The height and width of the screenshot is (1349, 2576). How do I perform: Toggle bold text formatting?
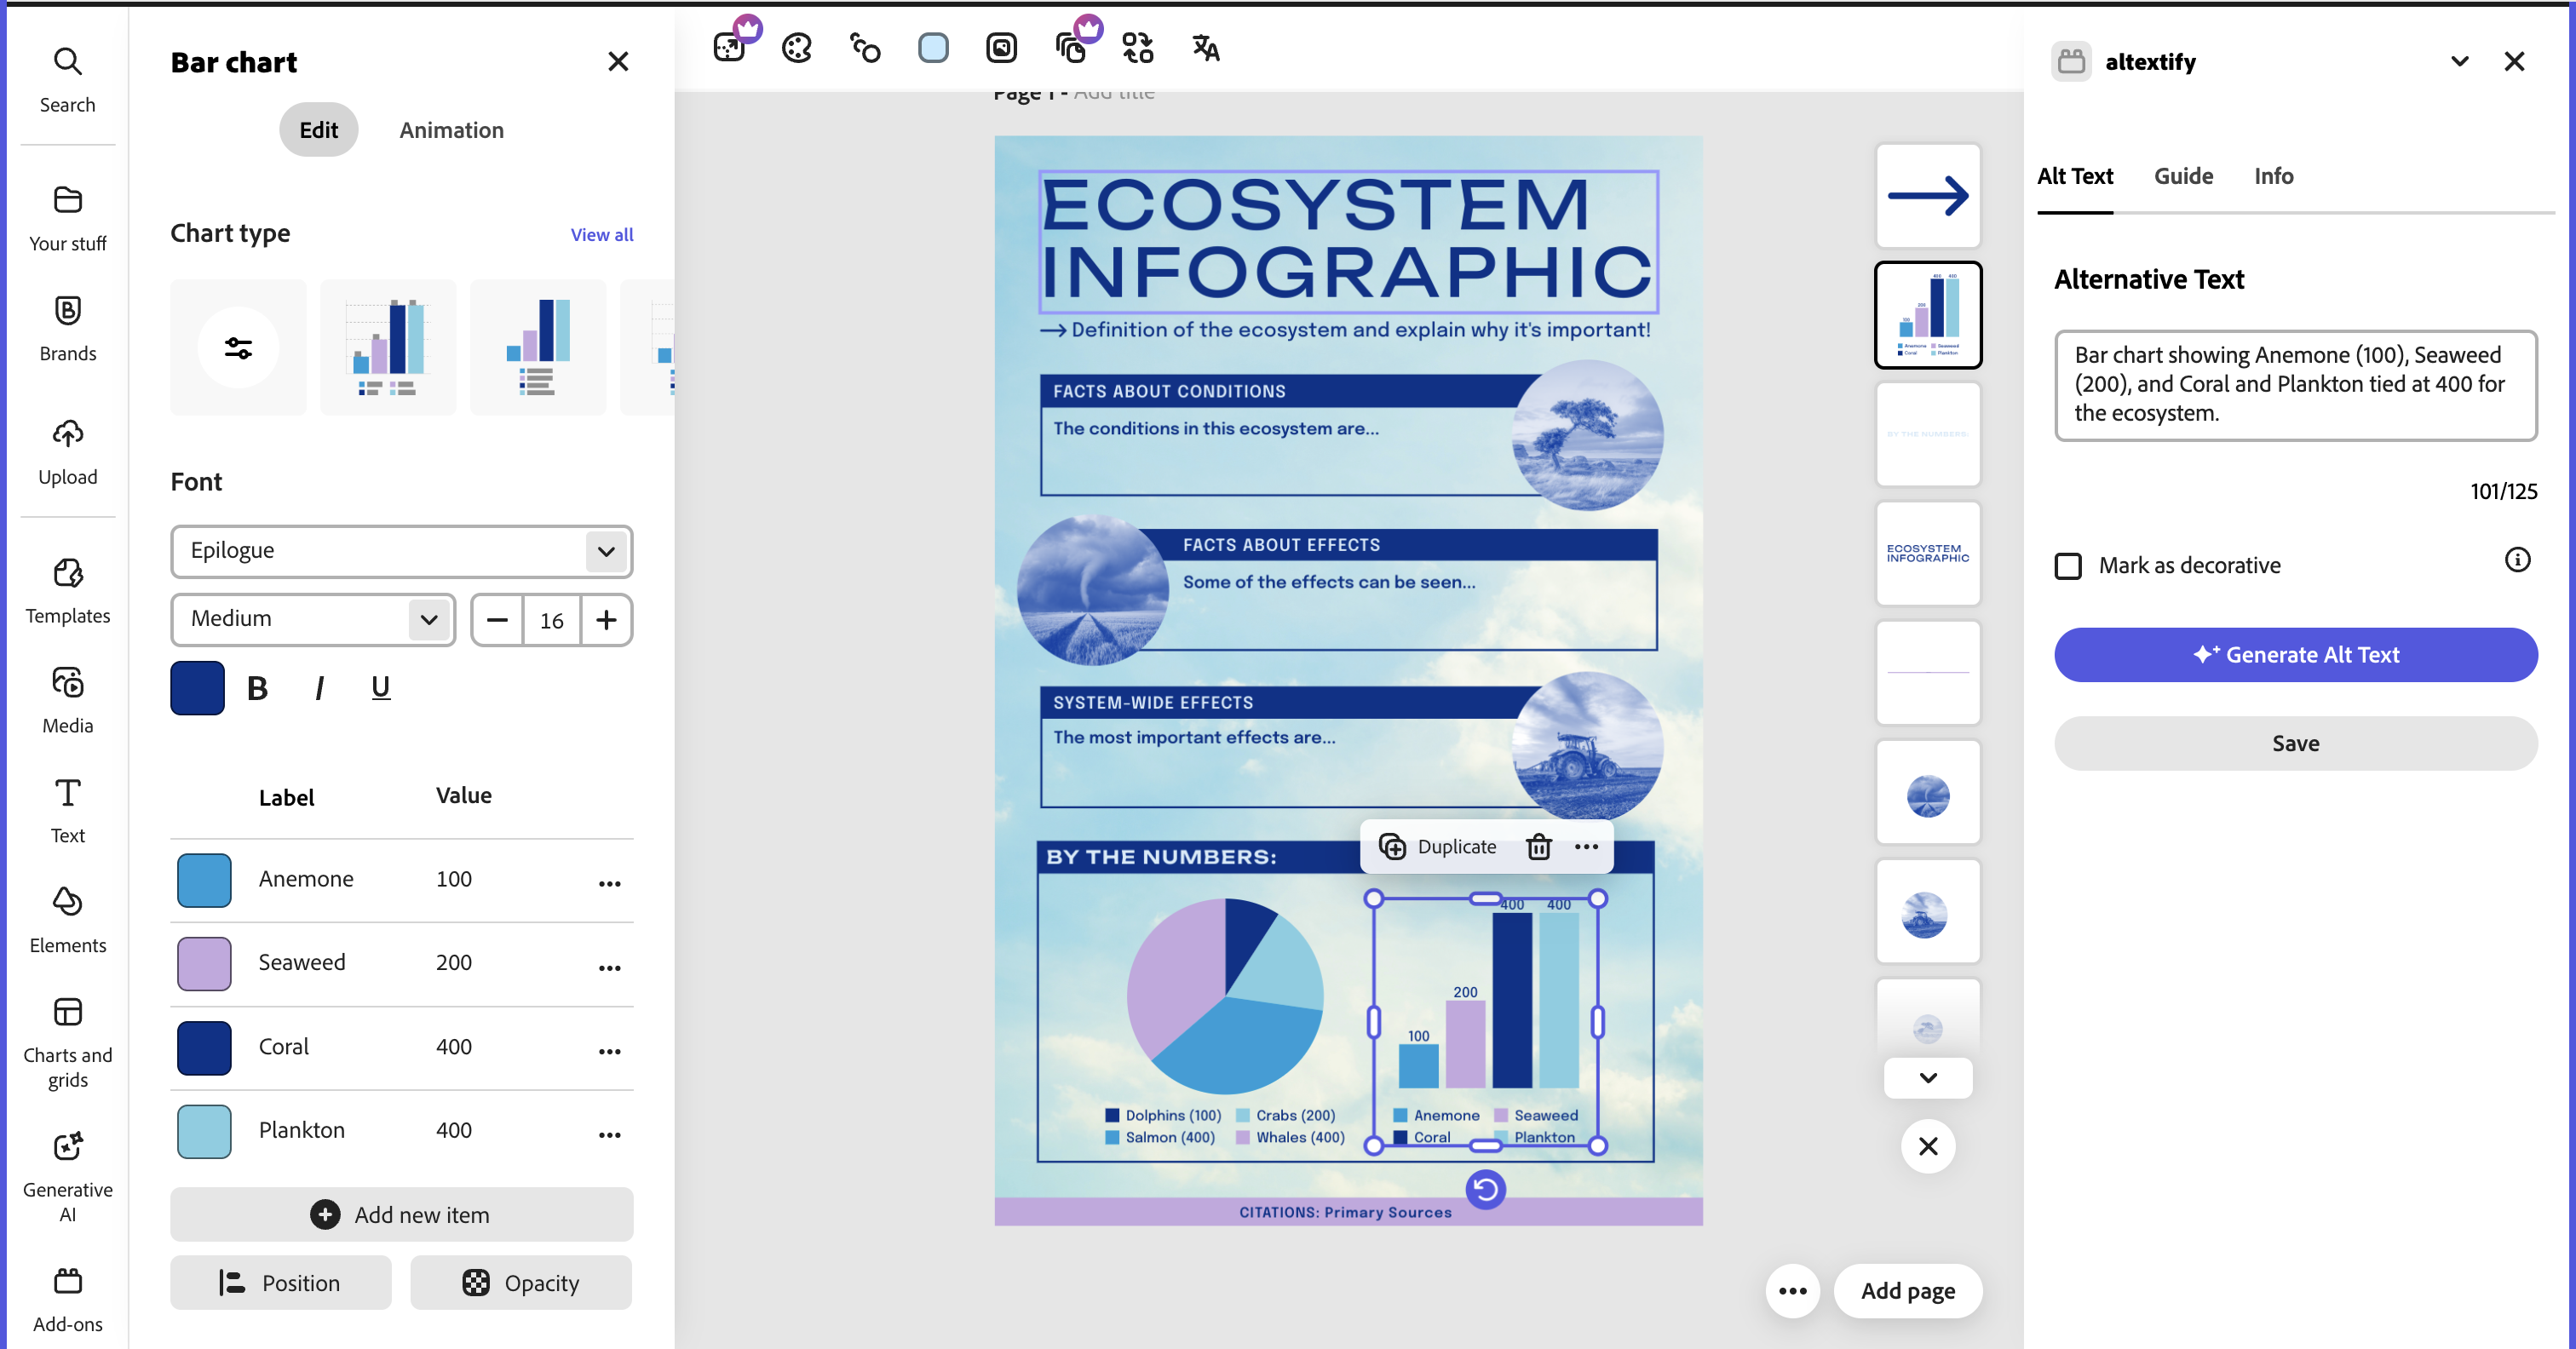(257, 688)
